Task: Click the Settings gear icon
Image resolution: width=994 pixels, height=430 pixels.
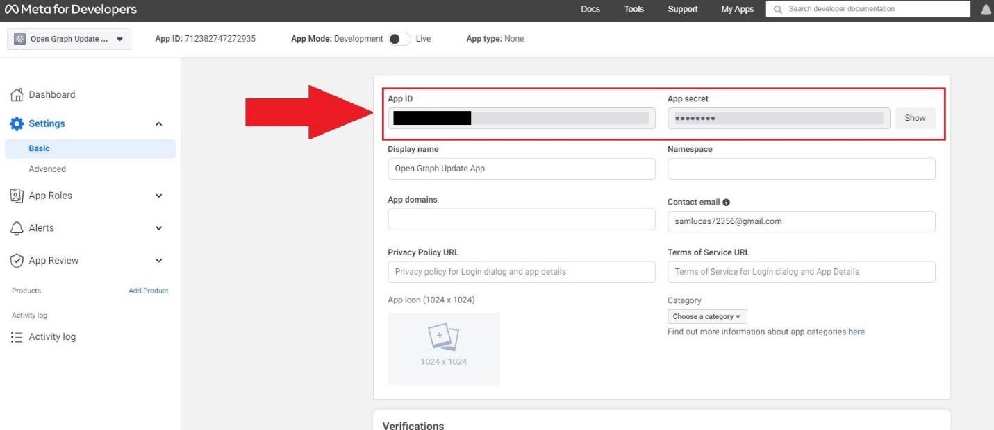Action: (x=17, y=123)
